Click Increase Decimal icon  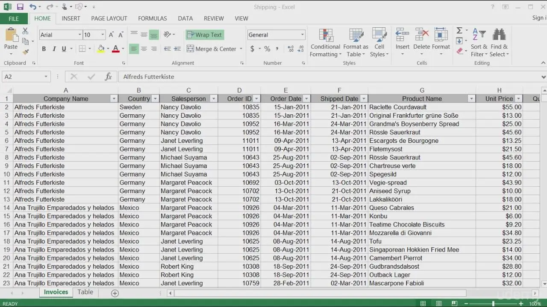pyautogui.click(x=291, y=49)
